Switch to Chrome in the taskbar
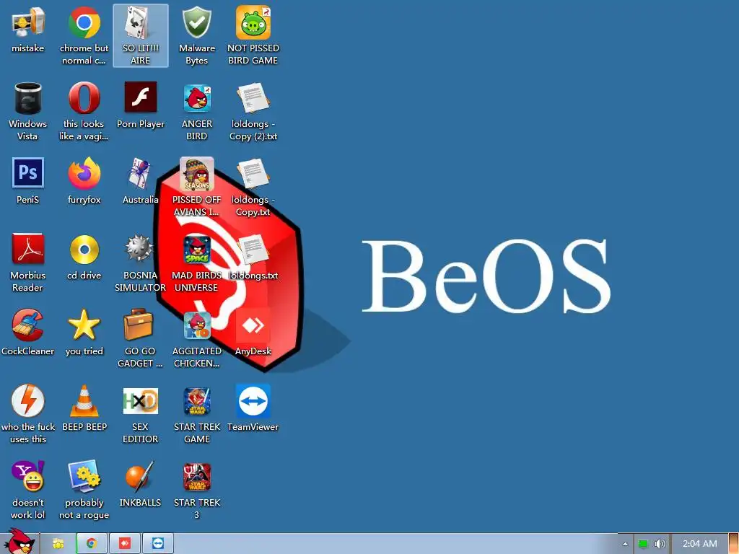The width and height of the screenshot is (739, 554). click(x=92, y=544)
